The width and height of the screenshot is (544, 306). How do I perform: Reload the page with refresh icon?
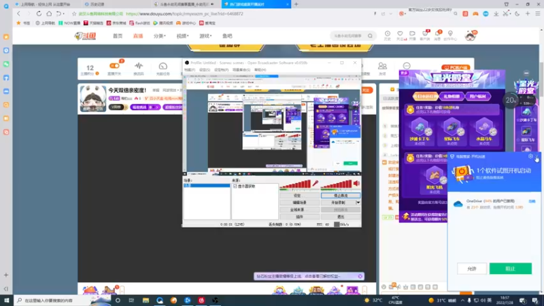[x=39, y=14]
